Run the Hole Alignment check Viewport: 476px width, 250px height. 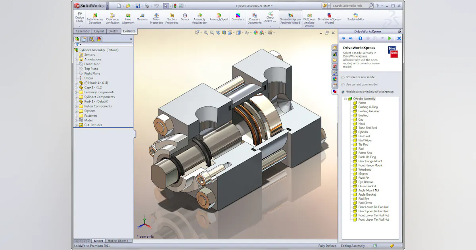coord(128,19)
